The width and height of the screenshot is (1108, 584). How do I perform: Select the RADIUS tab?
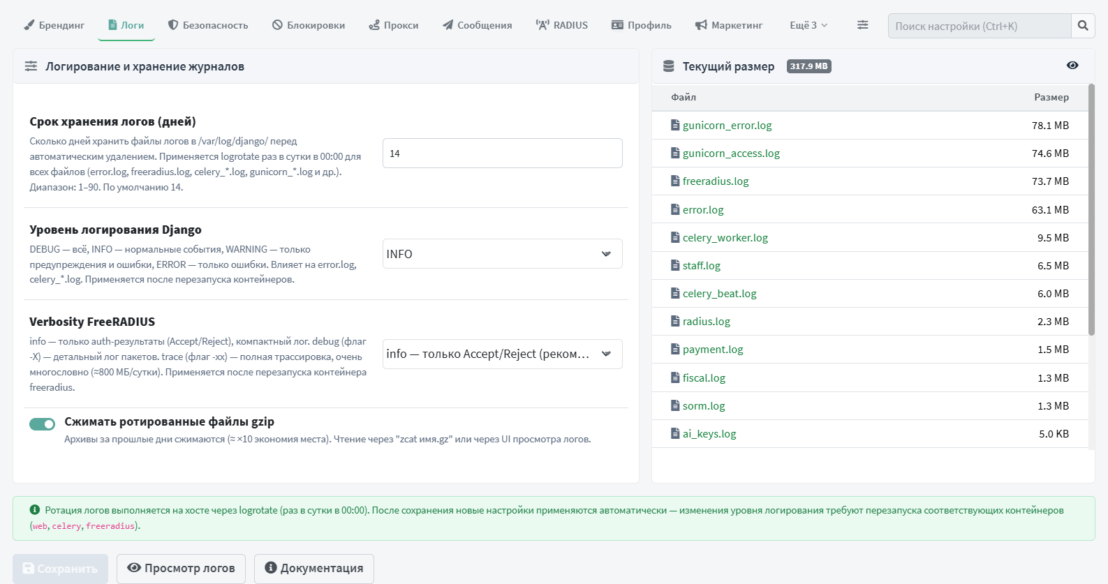click(x=562, y=25)
